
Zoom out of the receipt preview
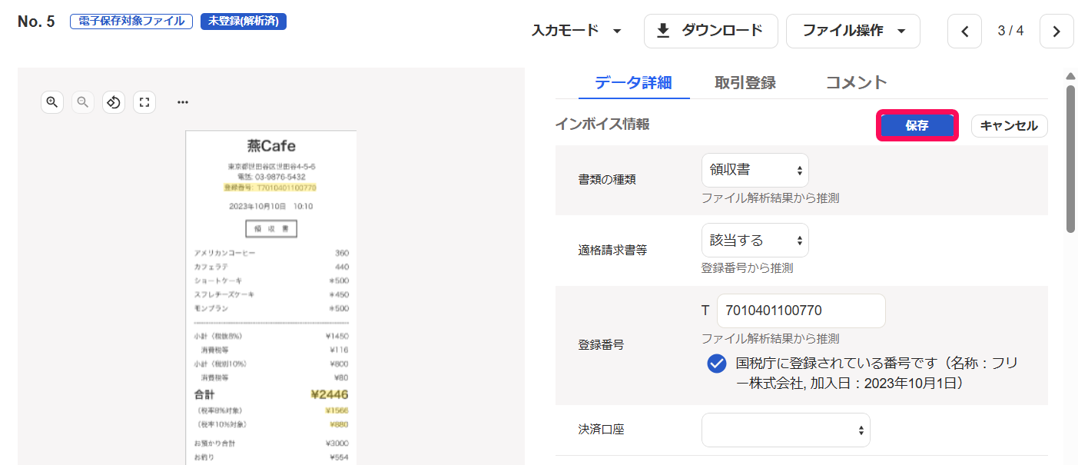coord(83,102)
